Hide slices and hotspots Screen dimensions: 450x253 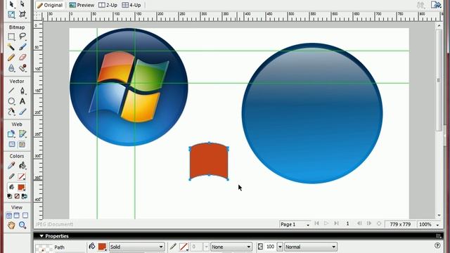[11, 144]
